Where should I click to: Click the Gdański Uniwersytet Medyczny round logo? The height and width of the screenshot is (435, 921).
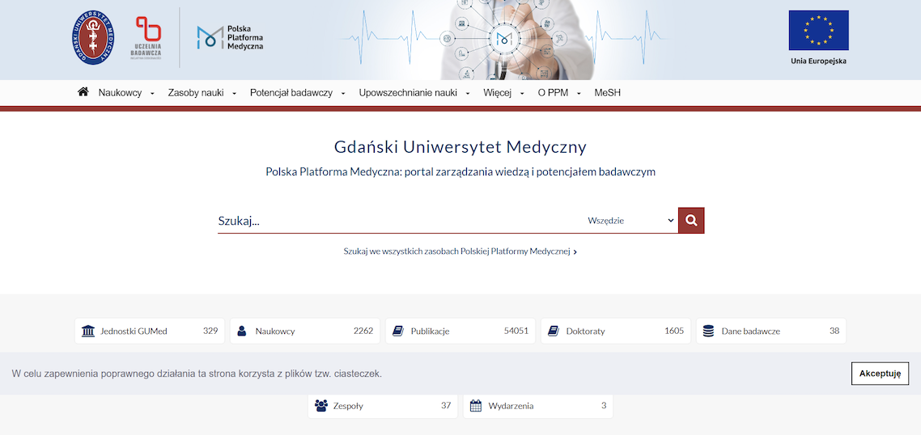[94, 37]
